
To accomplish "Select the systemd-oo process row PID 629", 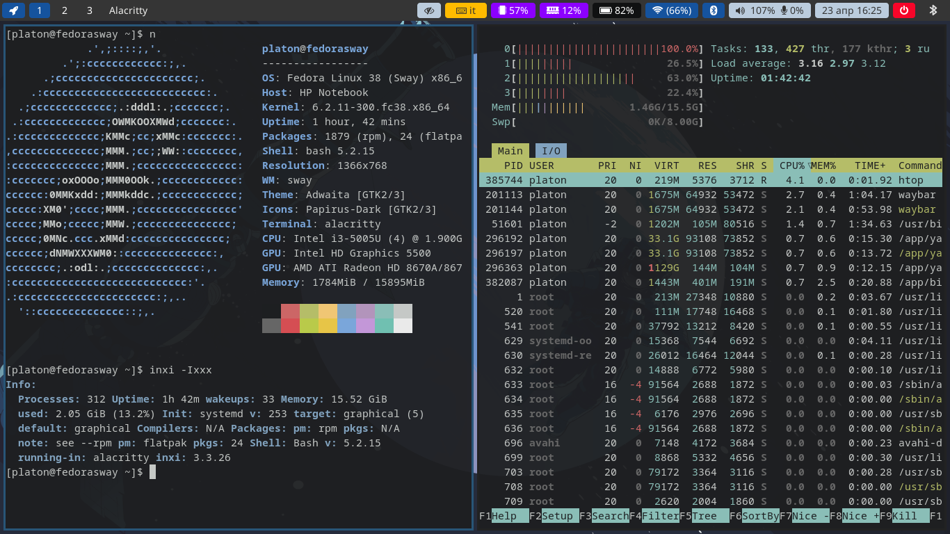I will [x=711, y=341].
